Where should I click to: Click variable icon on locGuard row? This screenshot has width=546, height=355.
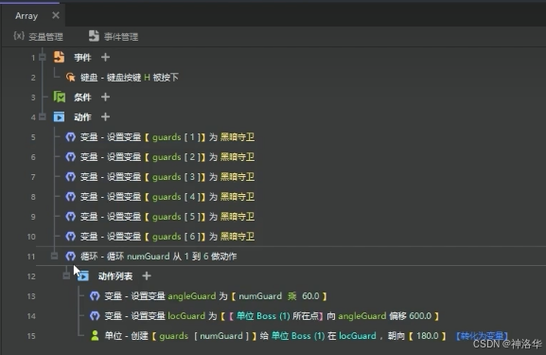(95, 316)
